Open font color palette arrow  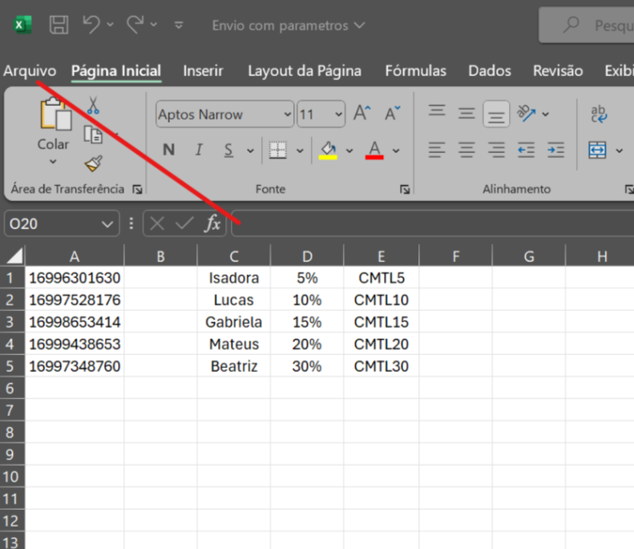[396, 151]
